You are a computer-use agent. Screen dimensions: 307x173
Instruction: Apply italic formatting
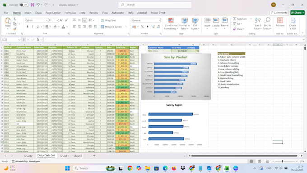(33, 27)
